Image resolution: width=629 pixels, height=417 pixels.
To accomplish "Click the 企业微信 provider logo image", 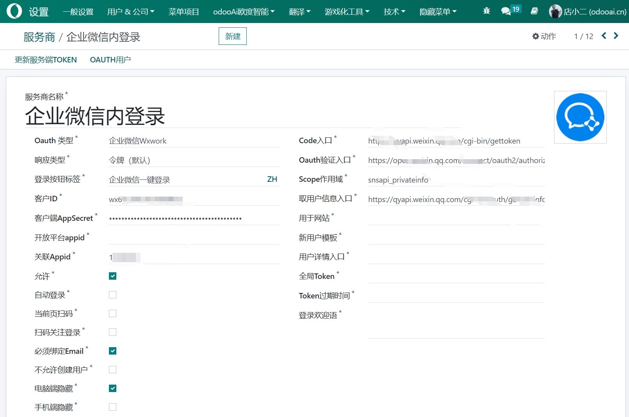I will point(580,117).
